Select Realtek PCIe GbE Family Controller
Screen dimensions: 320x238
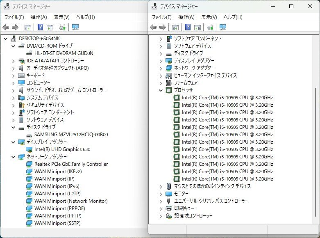(71, 164)
